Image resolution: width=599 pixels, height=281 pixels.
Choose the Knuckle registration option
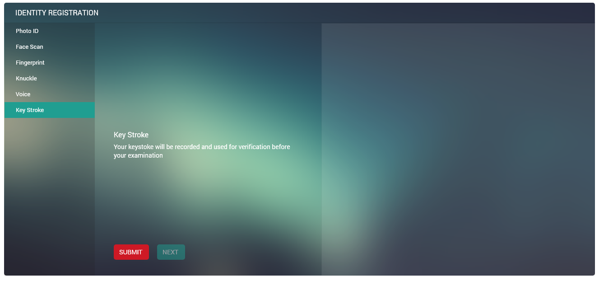(x=26, y=78)
